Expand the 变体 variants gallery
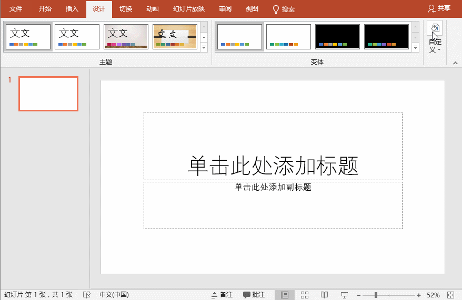Viewport: 462px width, 300px height. pos(416,48)
